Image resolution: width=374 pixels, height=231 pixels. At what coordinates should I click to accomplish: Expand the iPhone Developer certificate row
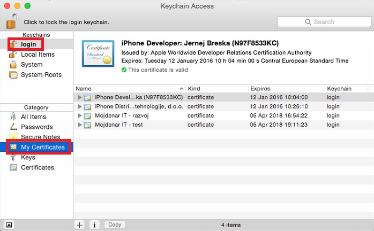pos(80,97)
